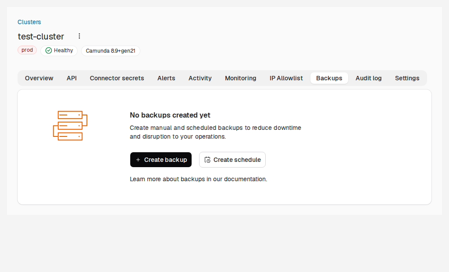This screenshot has height=272, width=449.
Task: Click the Create schedule button
Action: (x=232, y=160)
